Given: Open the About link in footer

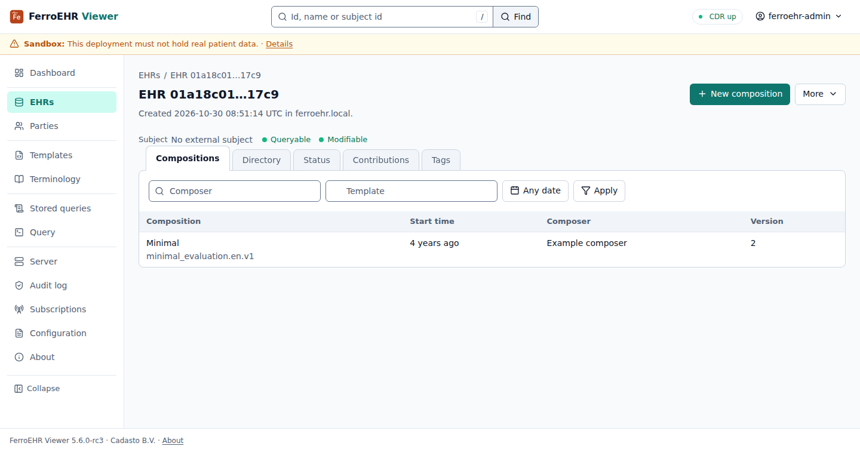Looking at the screenshot, I should point(173,441).
